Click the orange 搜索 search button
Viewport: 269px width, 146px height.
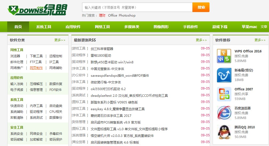tap(201, 7)
